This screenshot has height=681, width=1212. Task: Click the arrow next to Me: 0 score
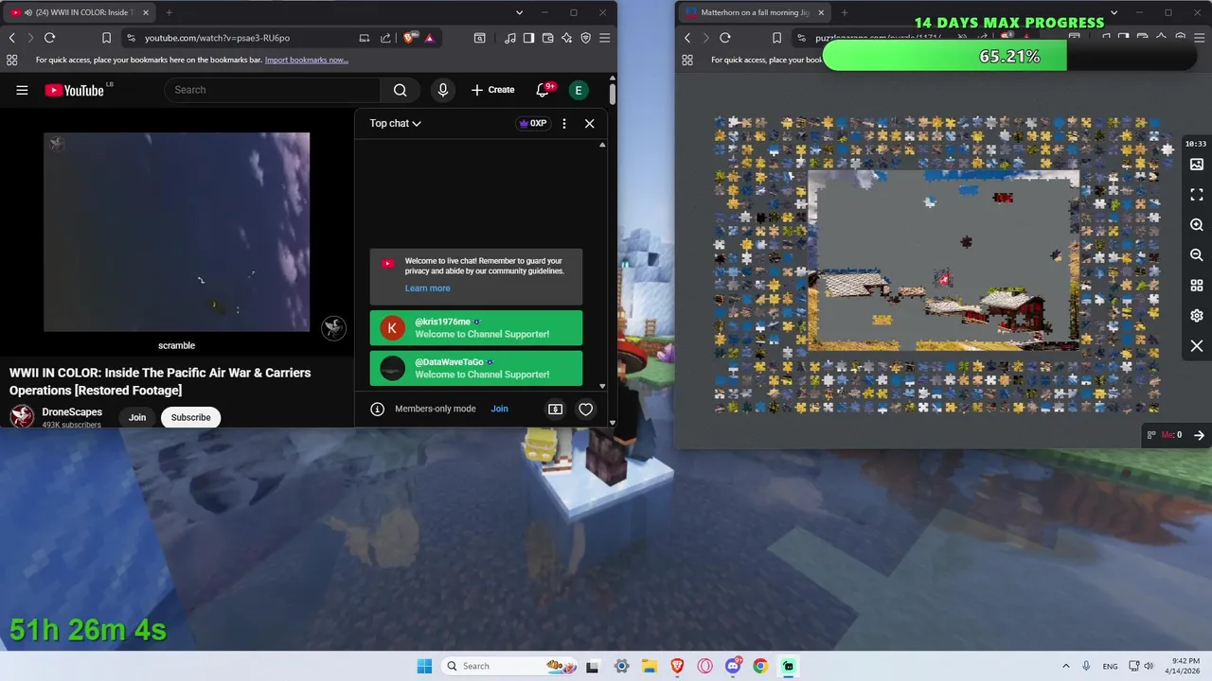click(x=1199, y=435)
